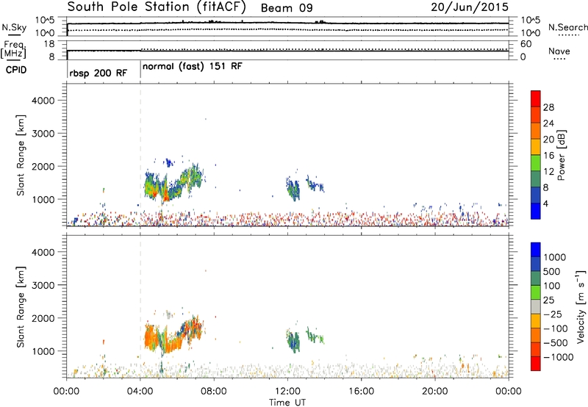The height and width of the screenshot is (407, 588).
Task: Click the blue bottom power colorbar swatch
Action: tap(536, 211)
